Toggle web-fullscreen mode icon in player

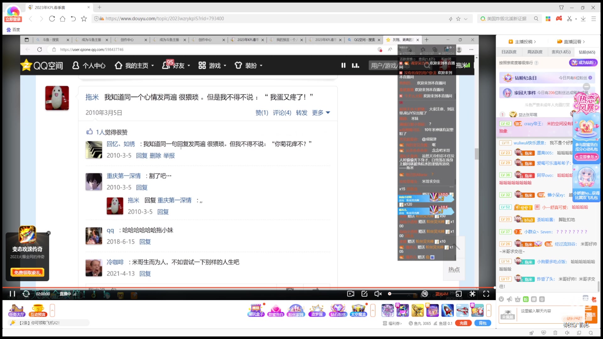click(472, 294)
